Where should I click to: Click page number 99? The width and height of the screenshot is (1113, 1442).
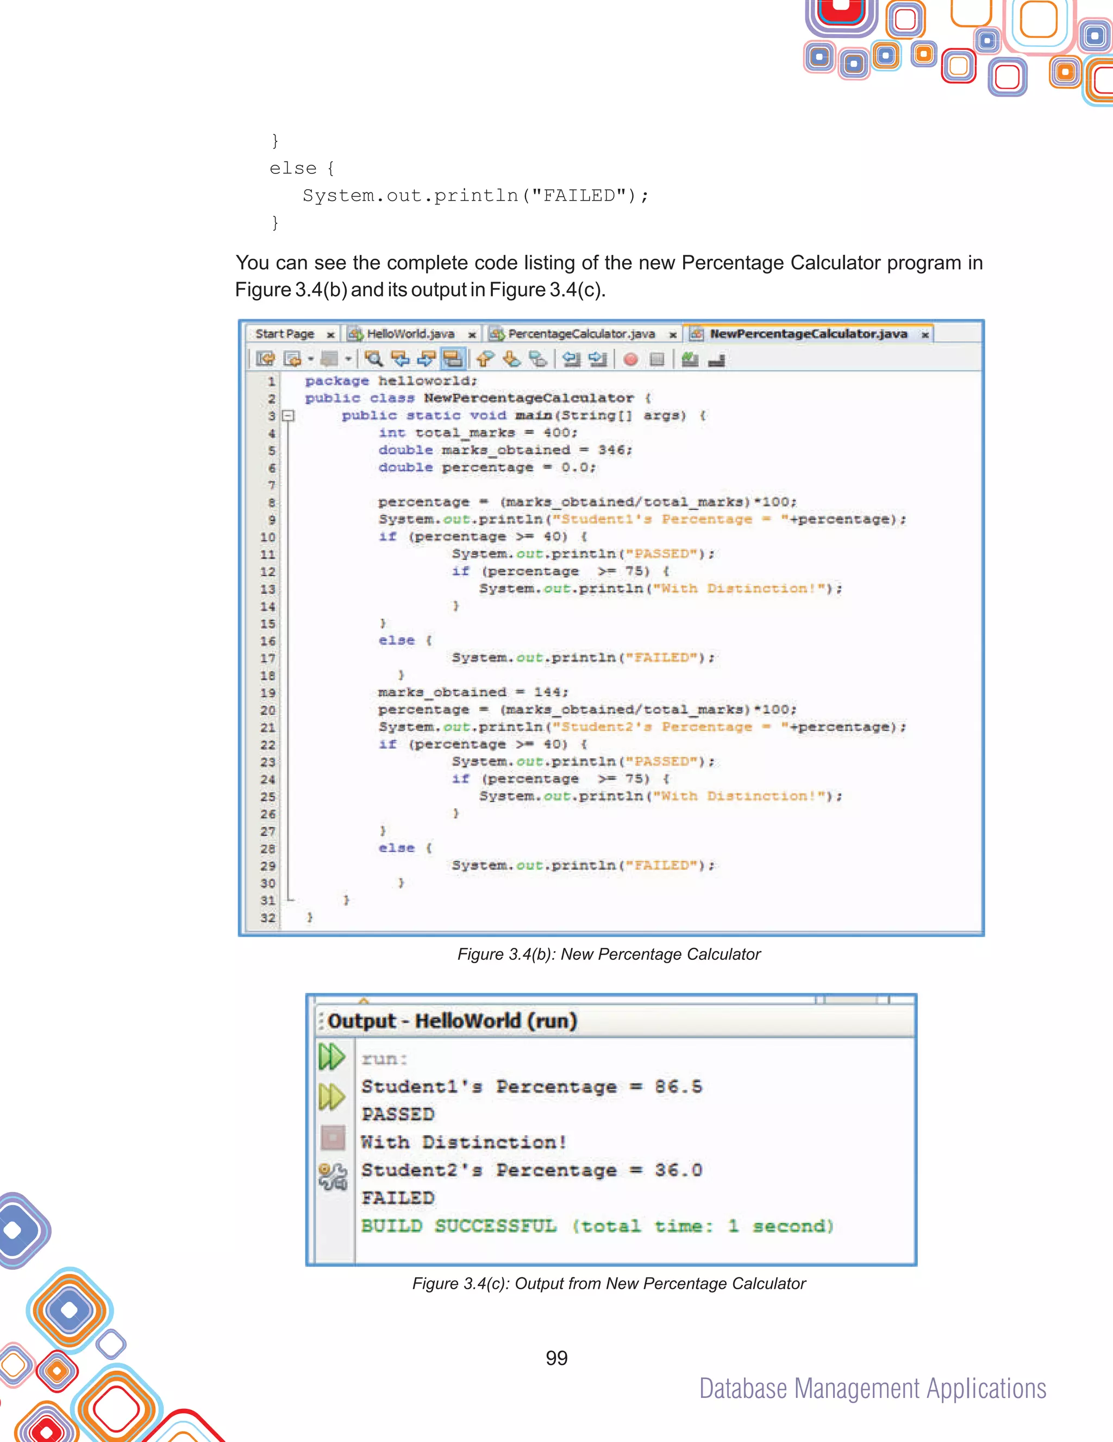tap(556, 1358)
